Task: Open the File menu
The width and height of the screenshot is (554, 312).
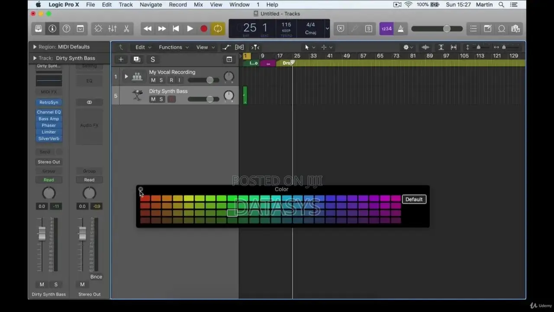Action: (90, 4)
